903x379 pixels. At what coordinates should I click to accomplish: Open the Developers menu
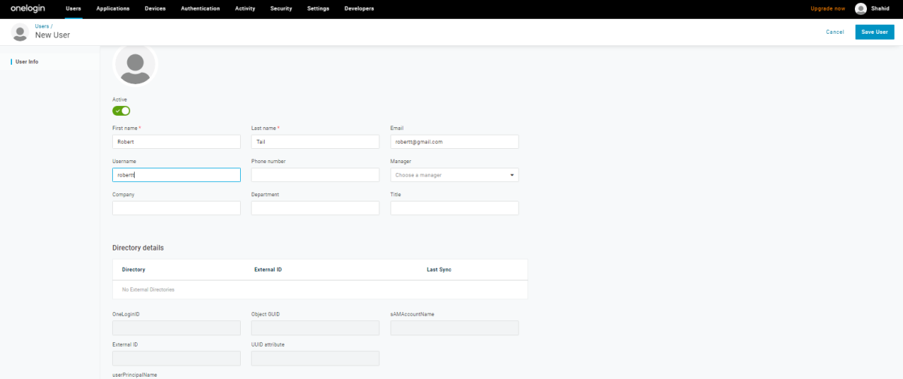tap(359, 9)
